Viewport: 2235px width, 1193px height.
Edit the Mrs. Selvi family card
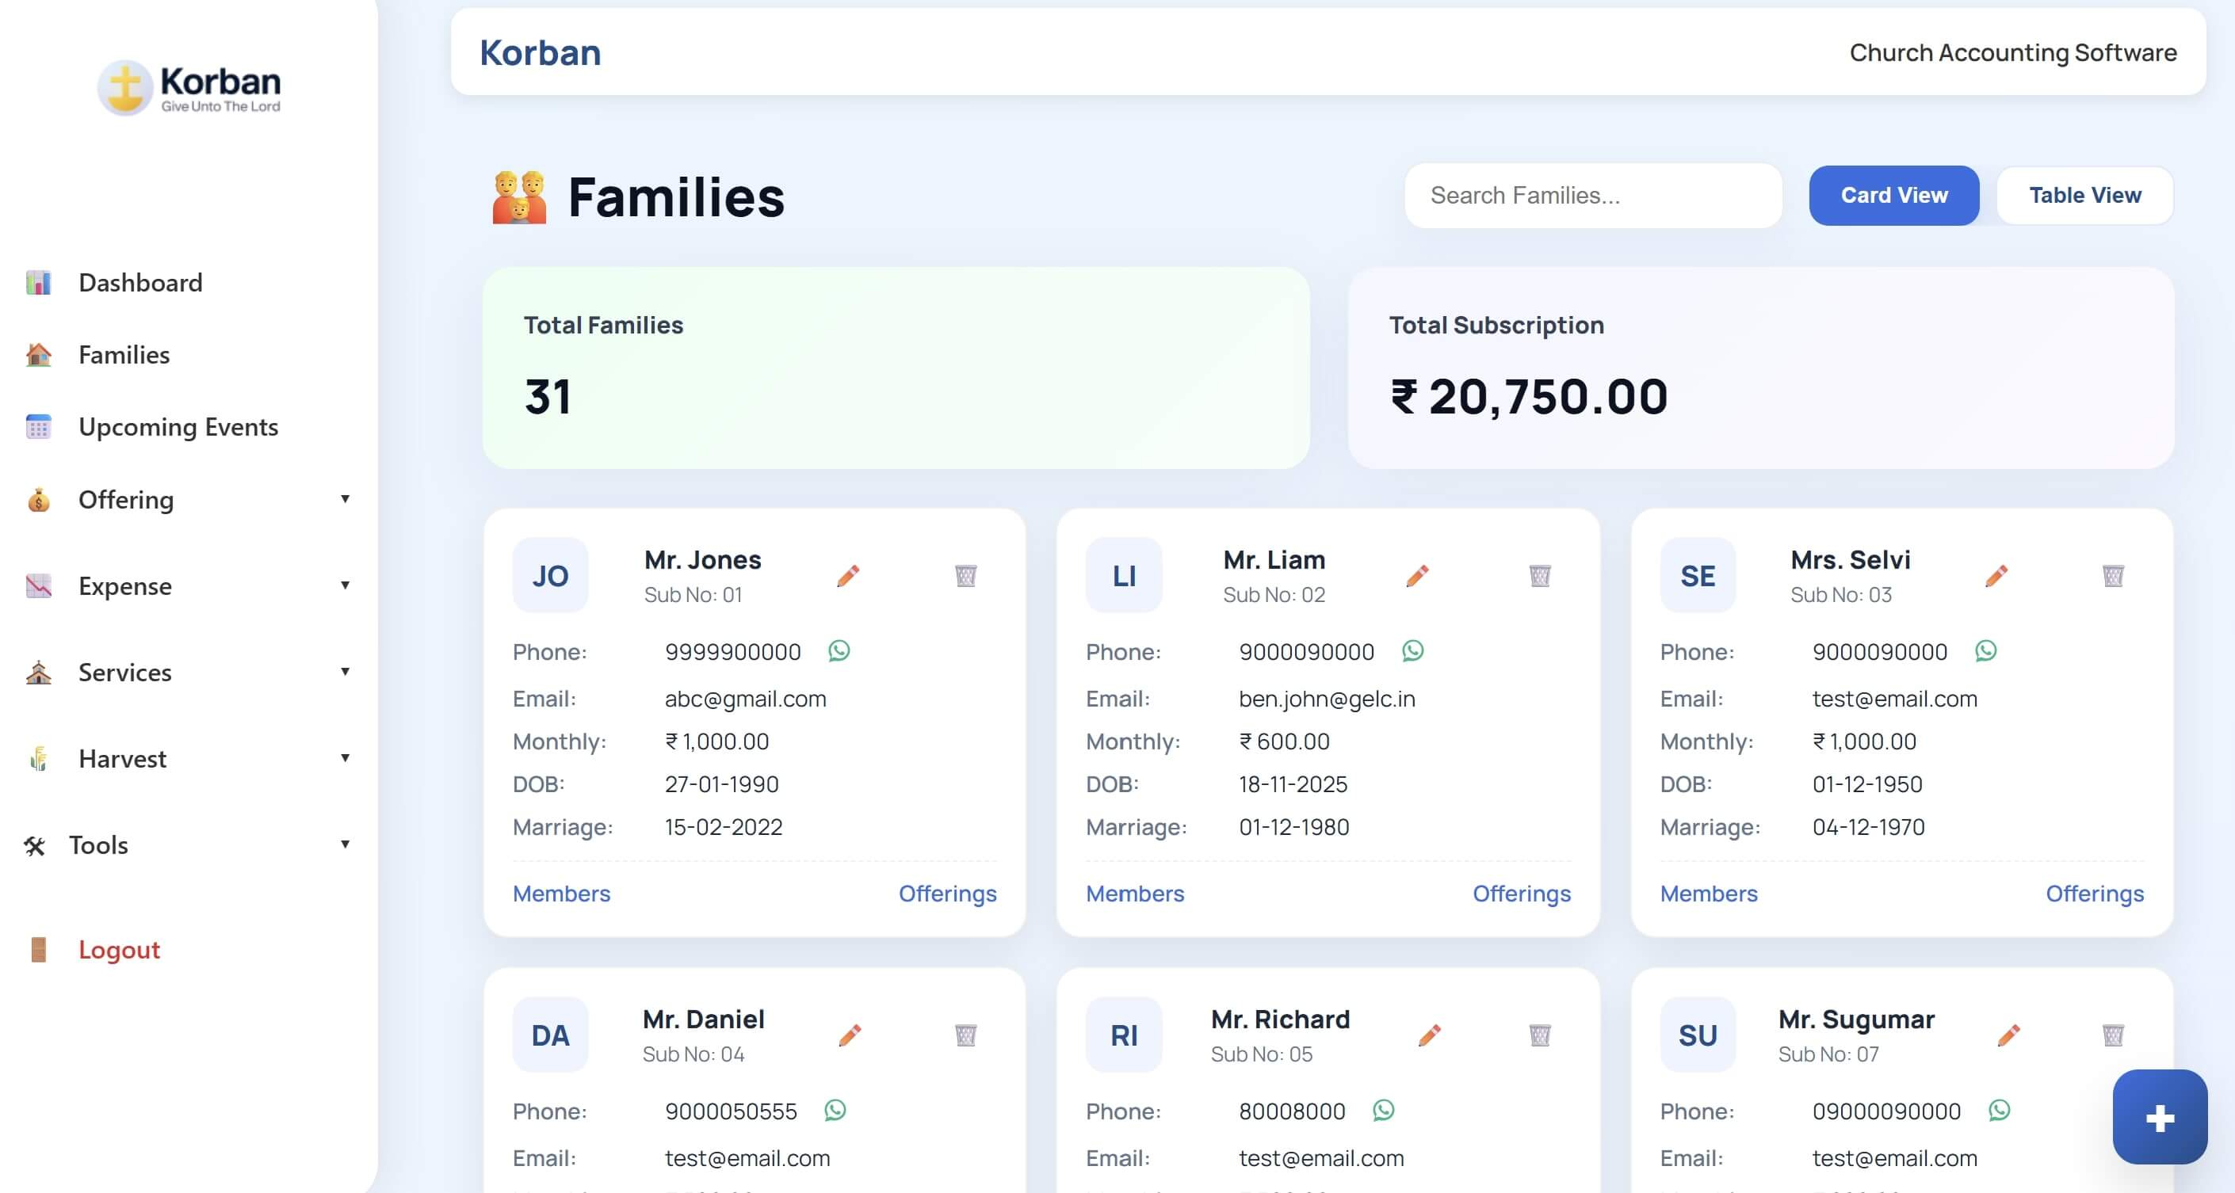tap(1996, 576)
